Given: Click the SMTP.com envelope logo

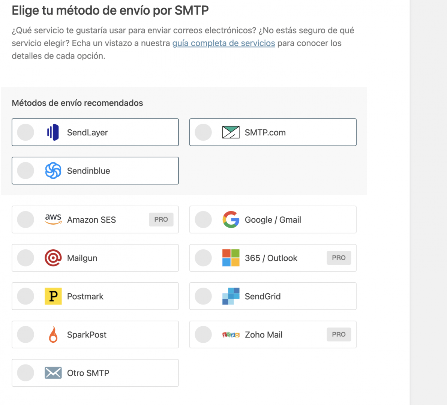Looking at the screenshot, I should [231, 132].
